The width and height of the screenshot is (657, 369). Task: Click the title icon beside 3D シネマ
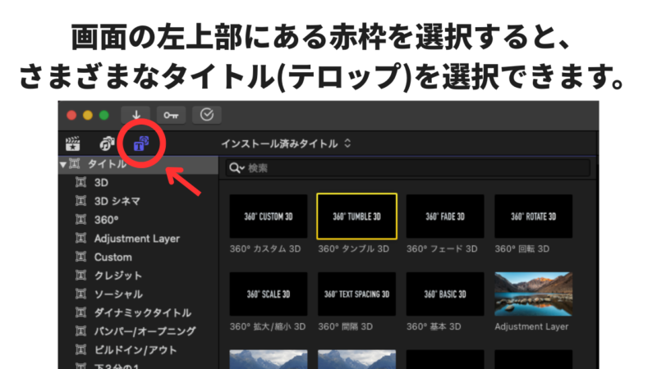click(80, 201)
